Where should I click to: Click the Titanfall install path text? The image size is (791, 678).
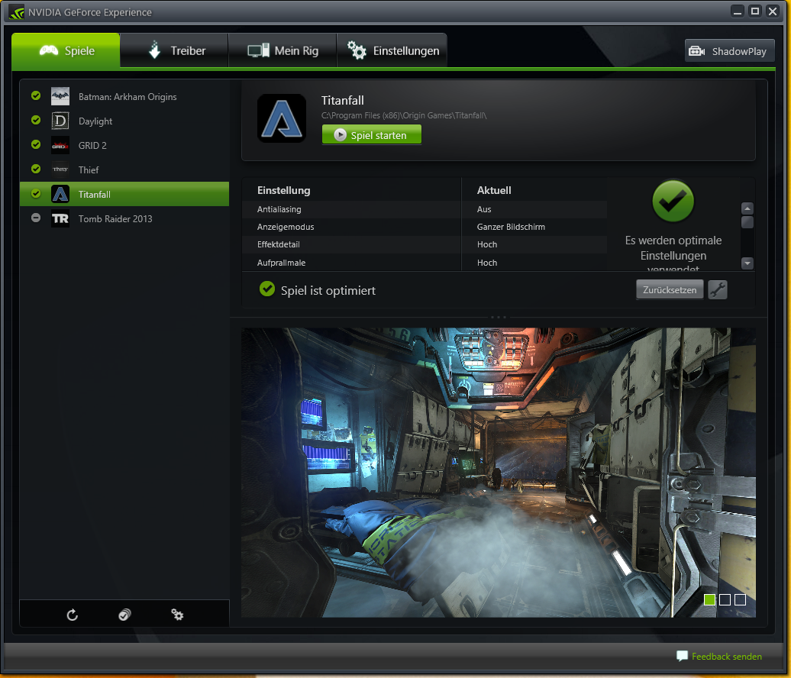pos(404,115)
